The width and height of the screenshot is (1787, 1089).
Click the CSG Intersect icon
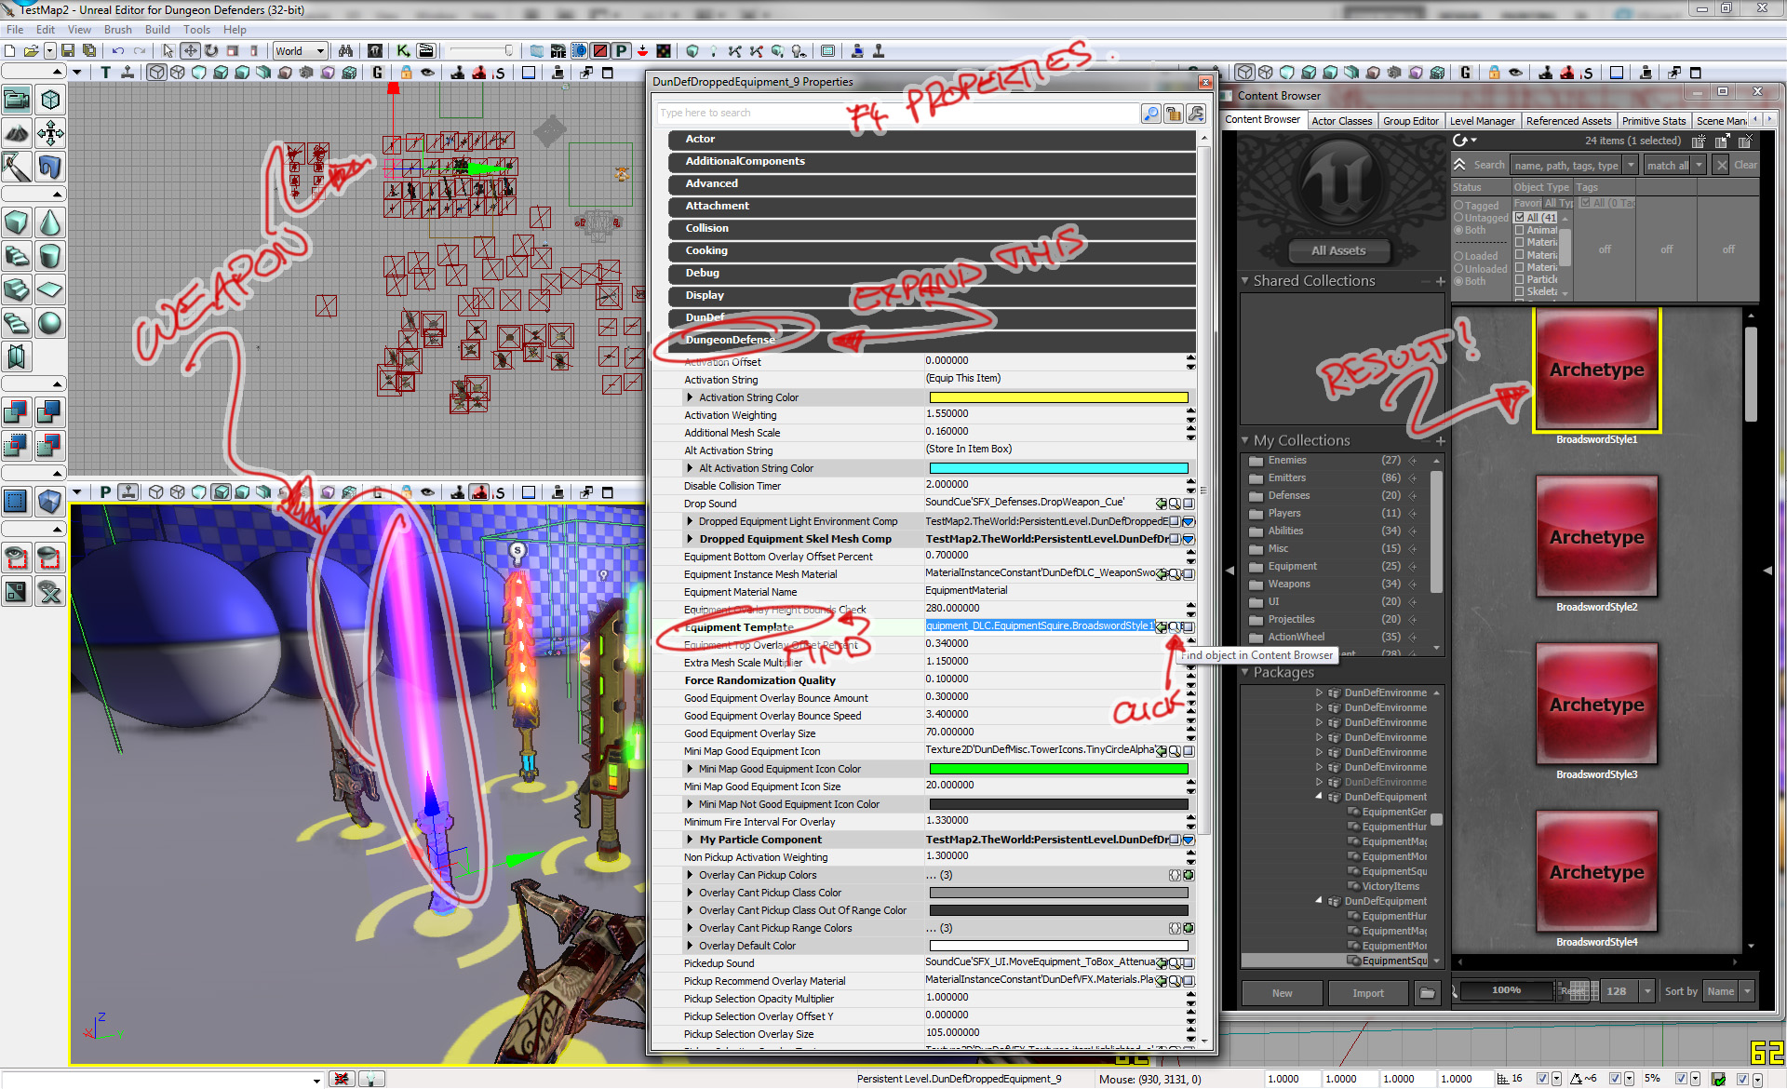tap(17, 445)
